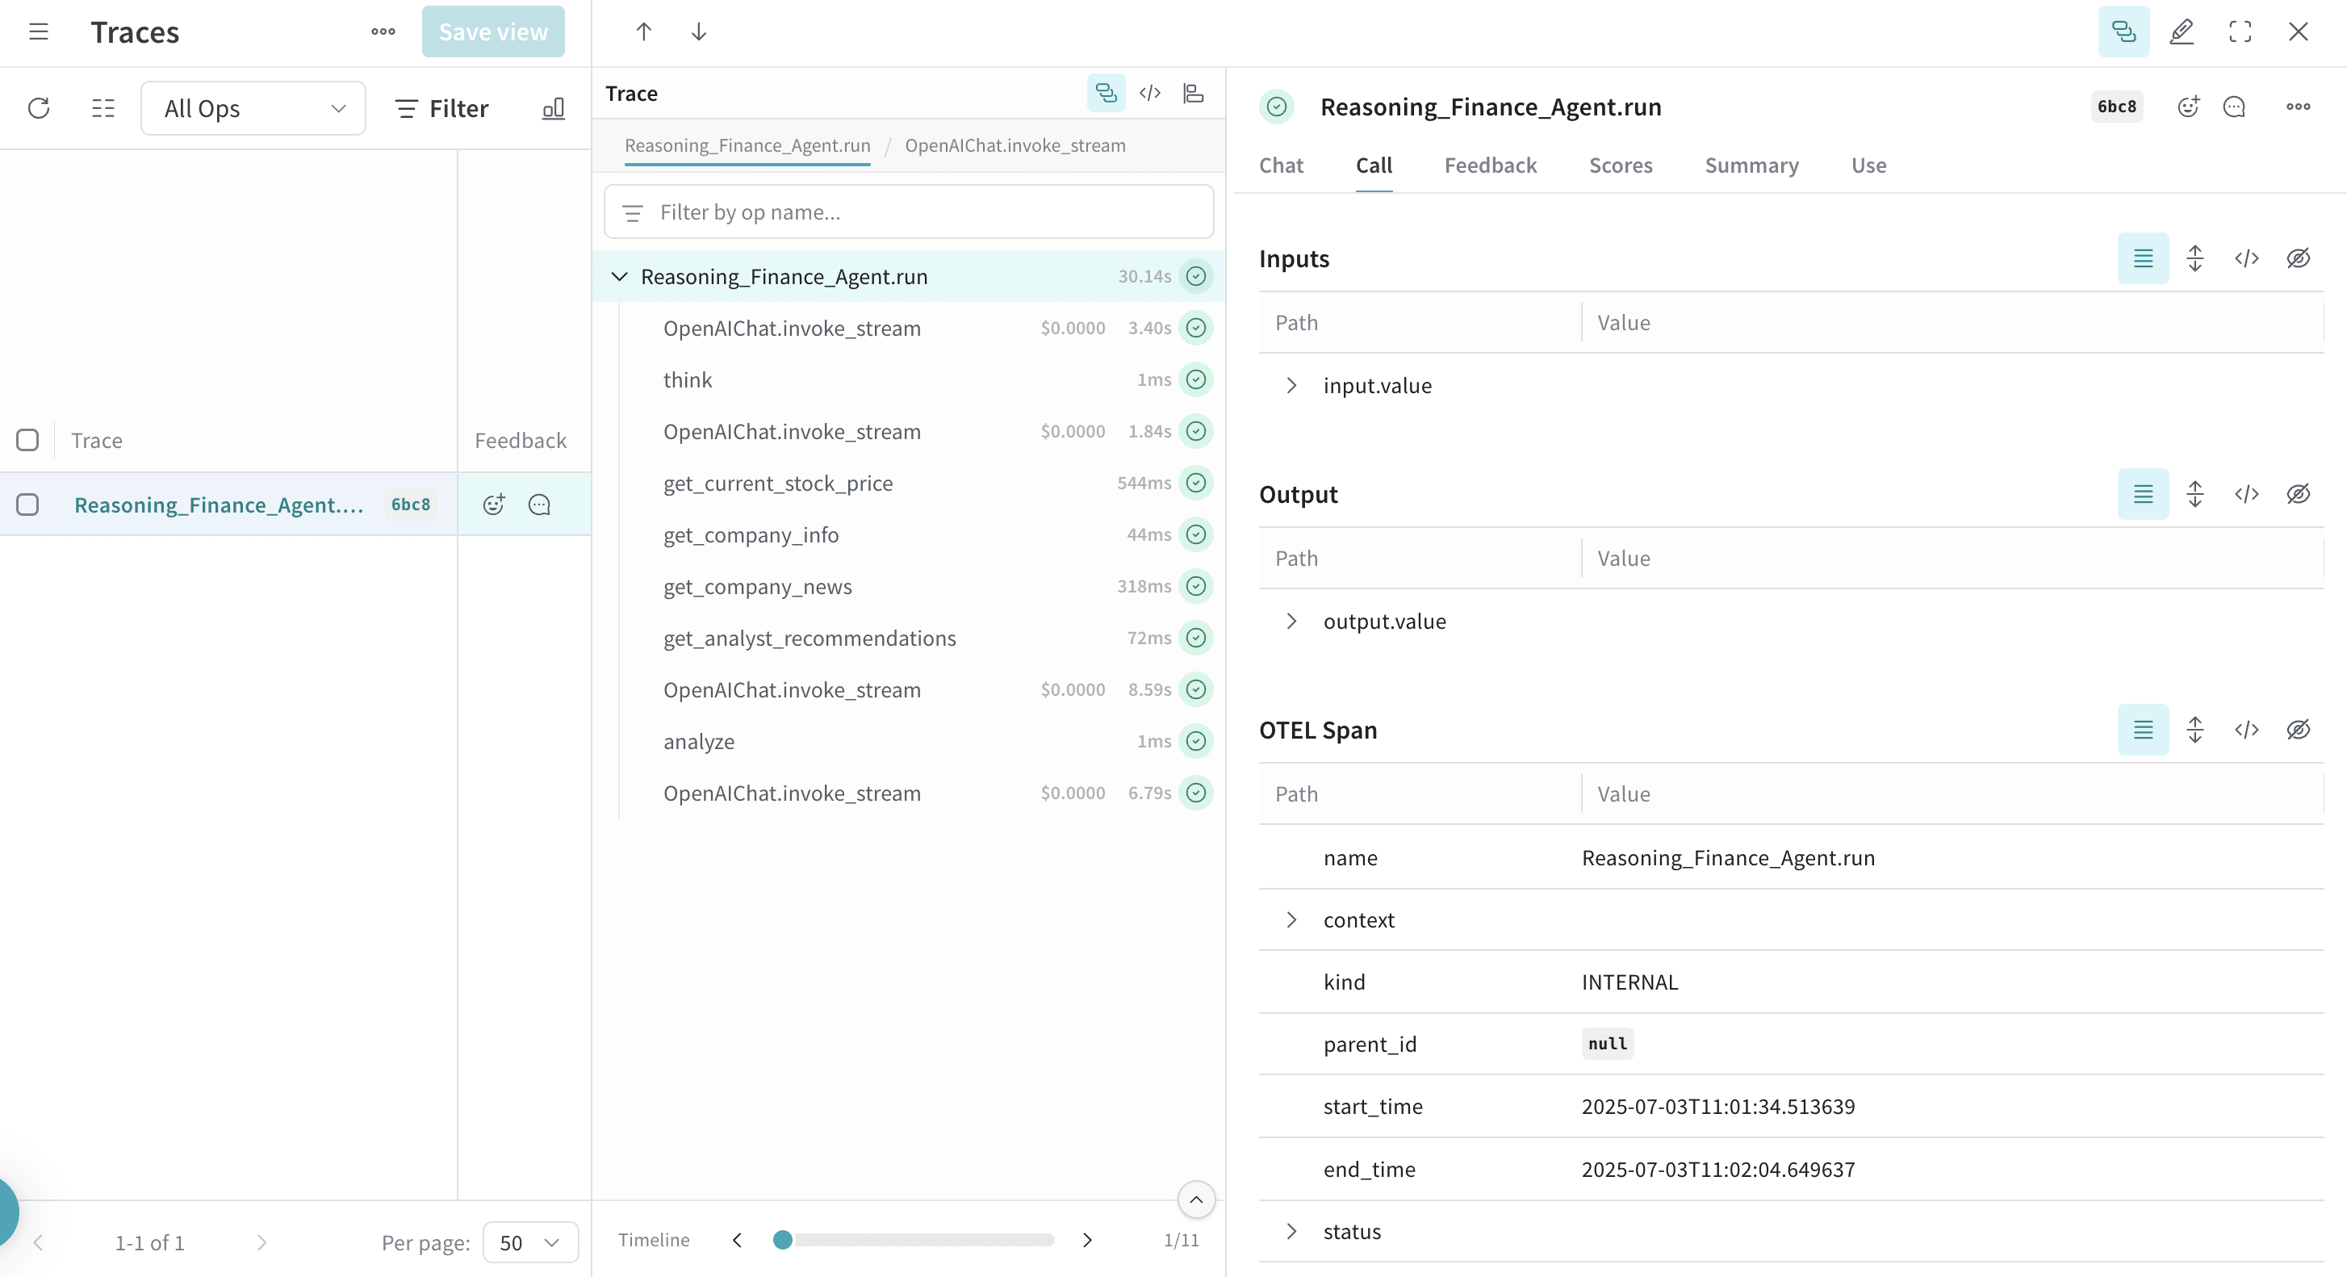Focus the Filter by op name field
The image size is (2347, 1277).
[x=910, y=212]
